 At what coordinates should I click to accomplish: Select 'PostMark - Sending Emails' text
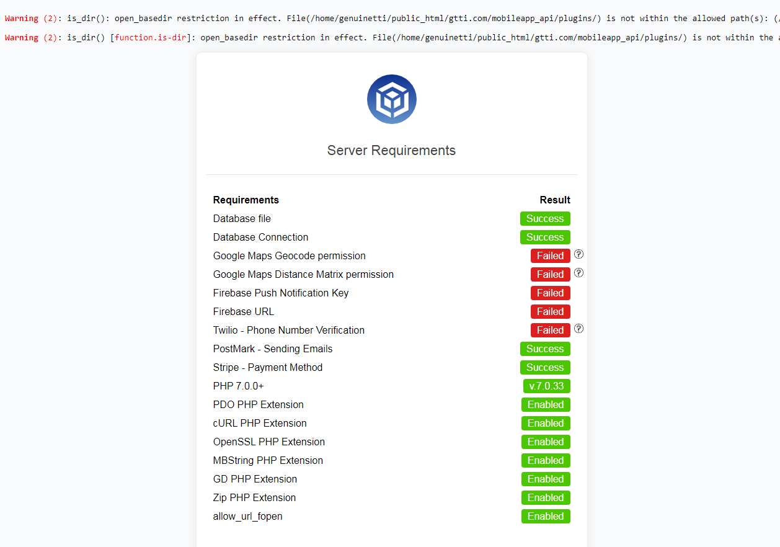[x=273, y=349]
